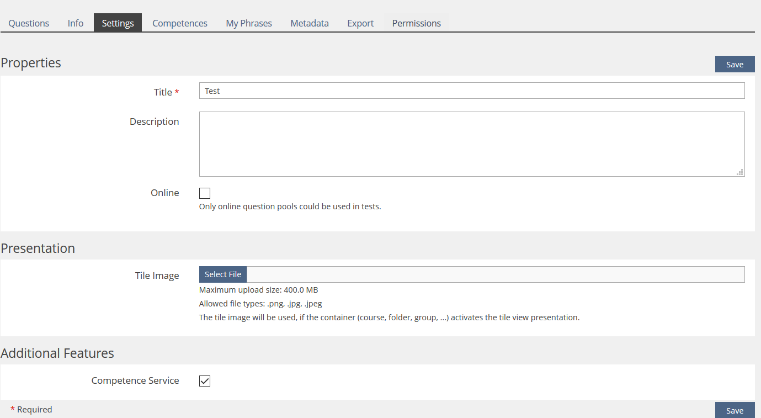Enable the Online checkbox

pyautogui.click(x=205, y=193)
